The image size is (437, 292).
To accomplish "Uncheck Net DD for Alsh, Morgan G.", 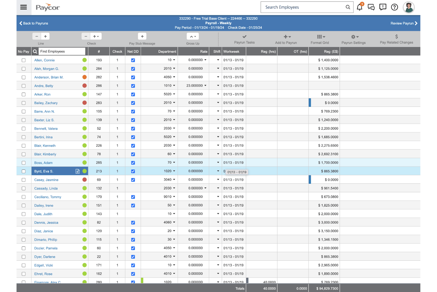I will (133, 69).
